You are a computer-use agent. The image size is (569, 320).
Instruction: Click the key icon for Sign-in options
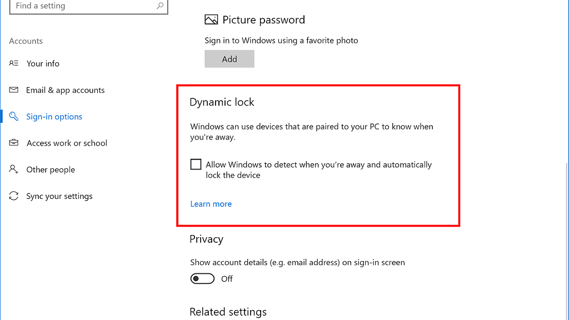[14, 117]
